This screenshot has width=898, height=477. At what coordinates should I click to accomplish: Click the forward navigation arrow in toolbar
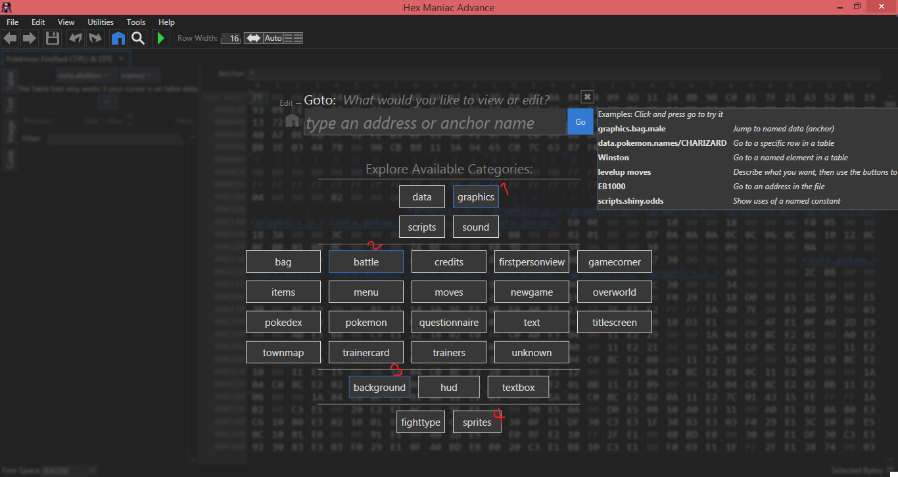coord(30,38)
